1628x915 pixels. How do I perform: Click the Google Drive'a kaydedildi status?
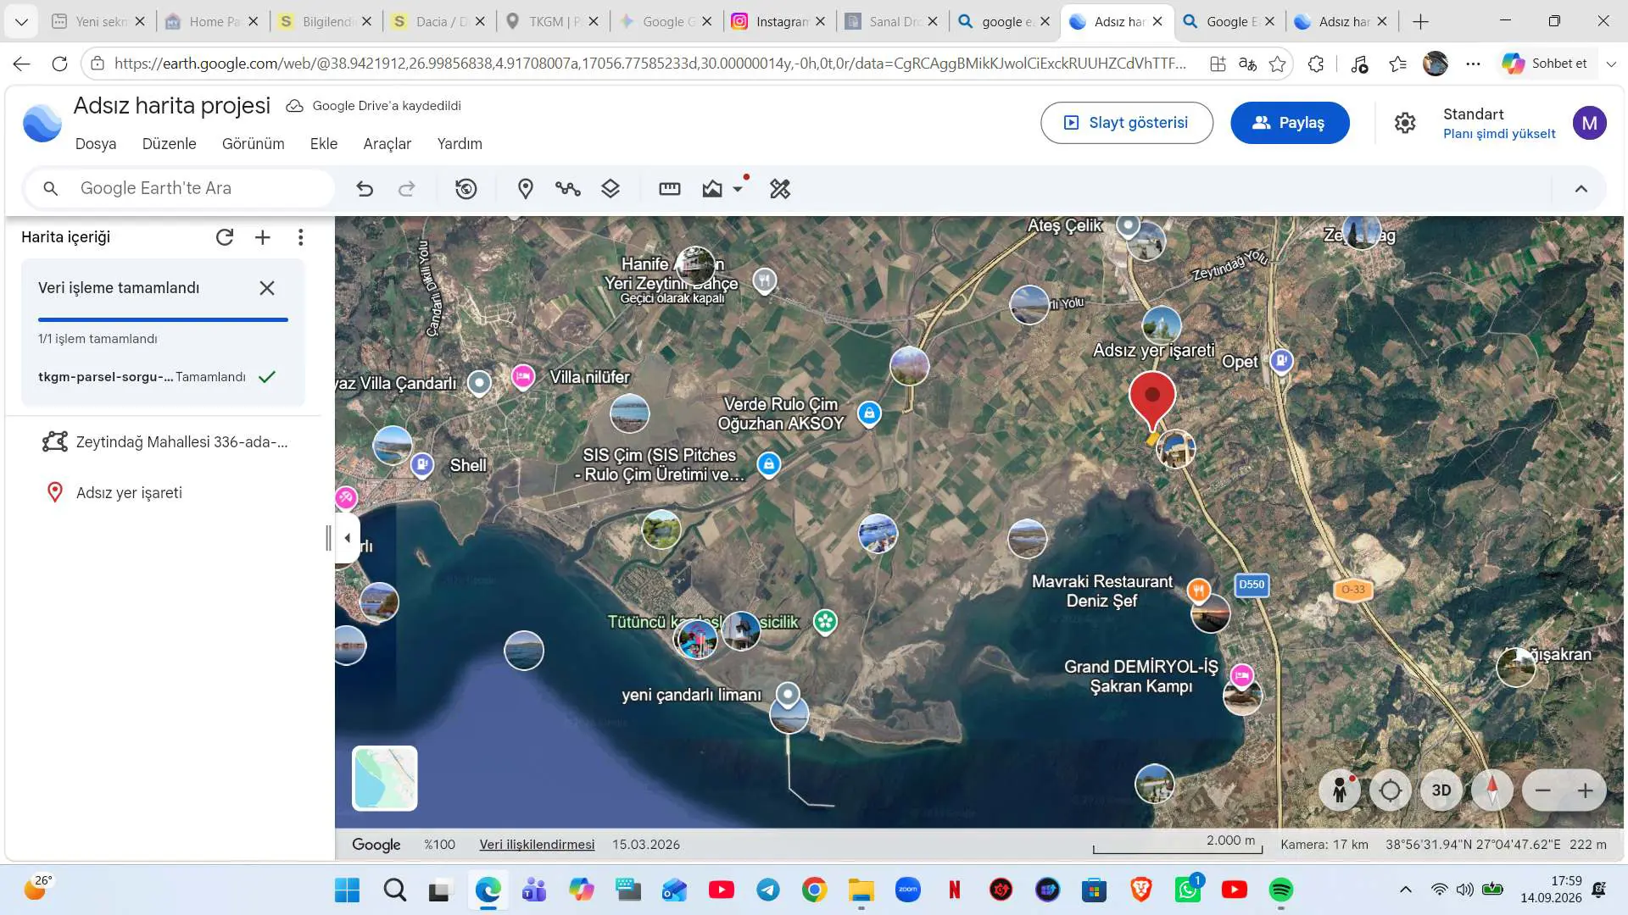[x=374, y=106]
